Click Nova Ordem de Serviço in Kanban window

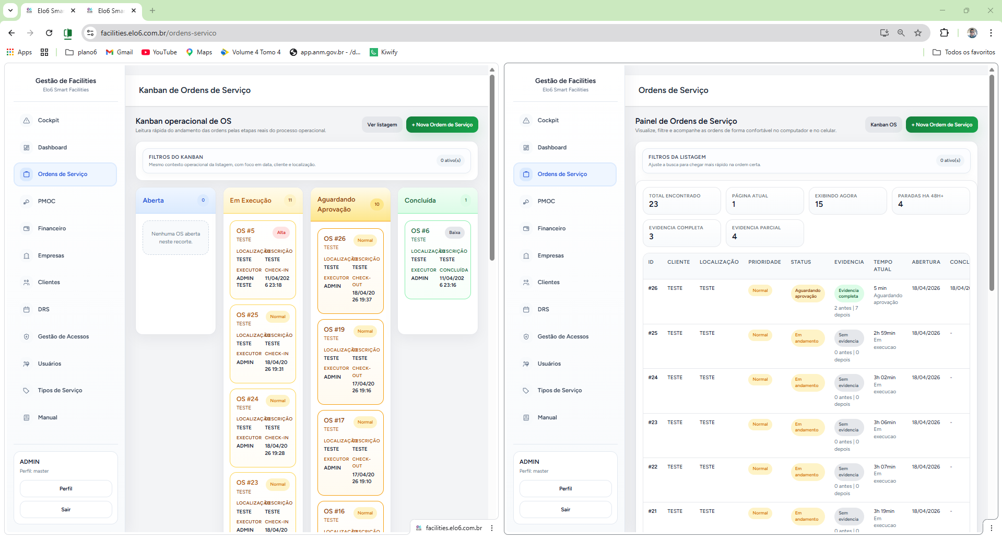442,125
